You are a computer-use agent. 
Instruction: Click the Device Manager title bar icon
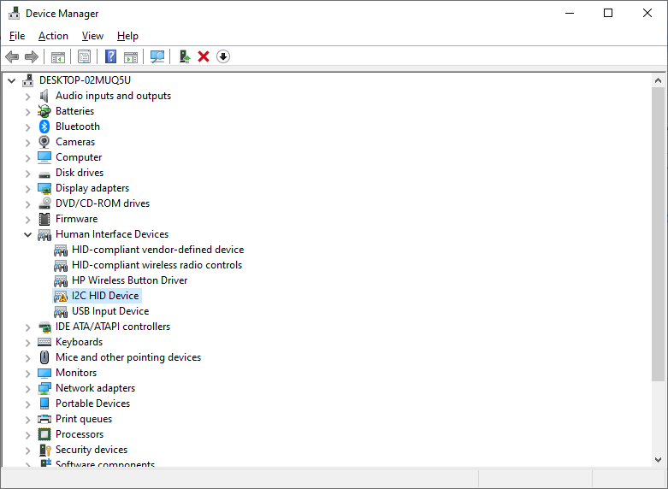click(14, 13)
